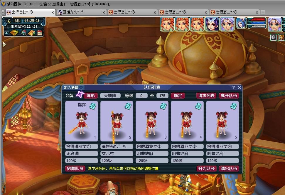Image resolution: width=285 pixels, height=195 pixels.
Task: Click the book icon on member card 3
Action: point(163,106)
